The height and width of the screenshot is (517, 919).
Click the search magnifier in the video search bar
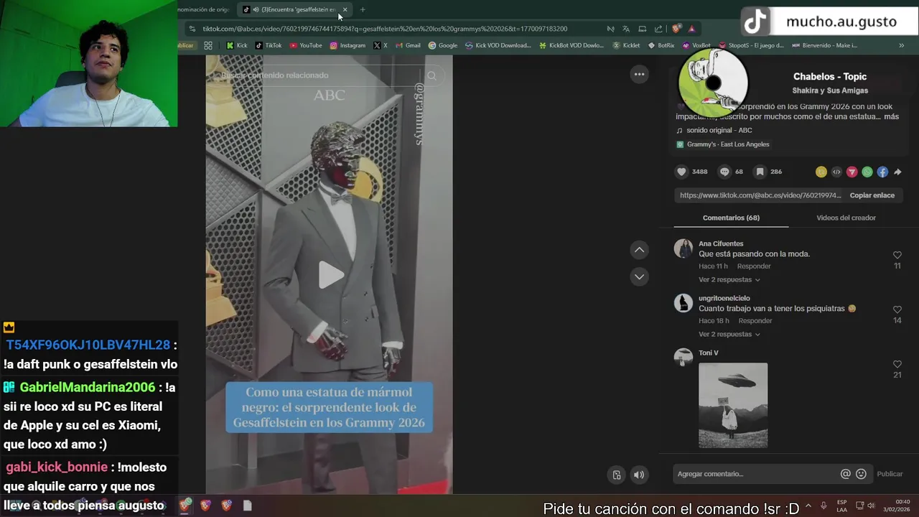coord(431,75)
